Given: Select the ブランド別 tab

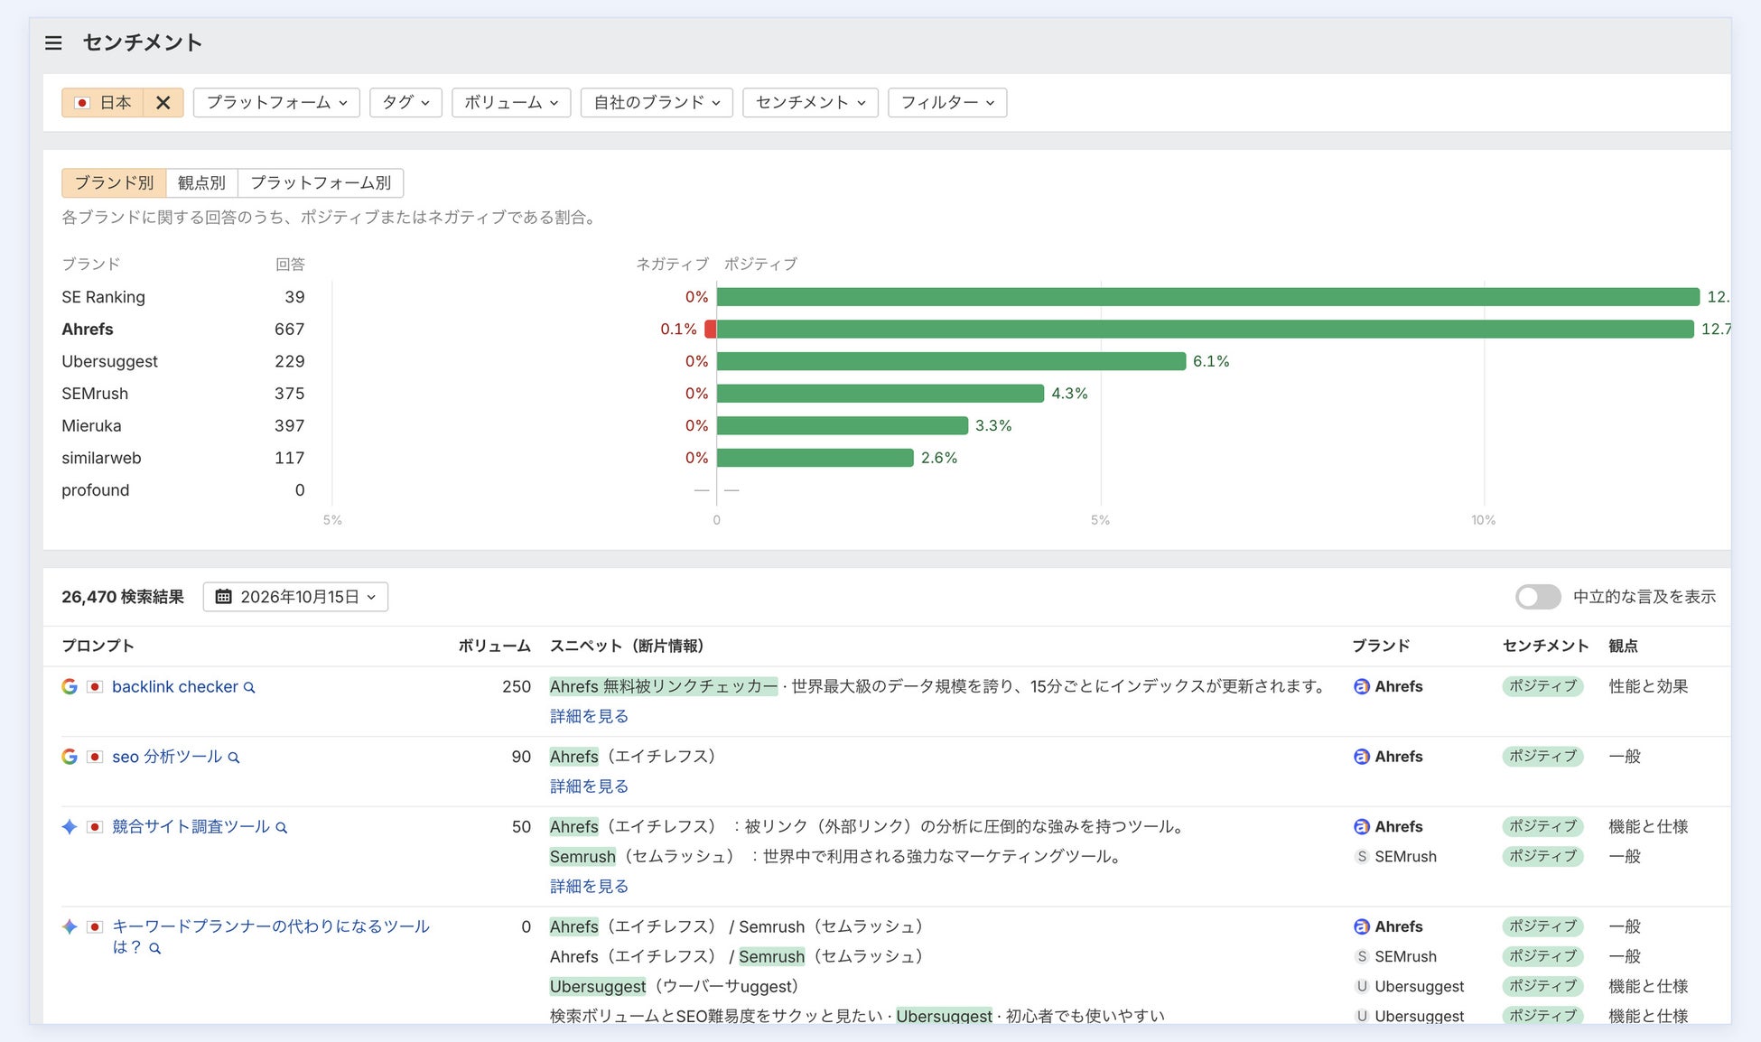Looking at the screenshot, I should pos(114,183).
